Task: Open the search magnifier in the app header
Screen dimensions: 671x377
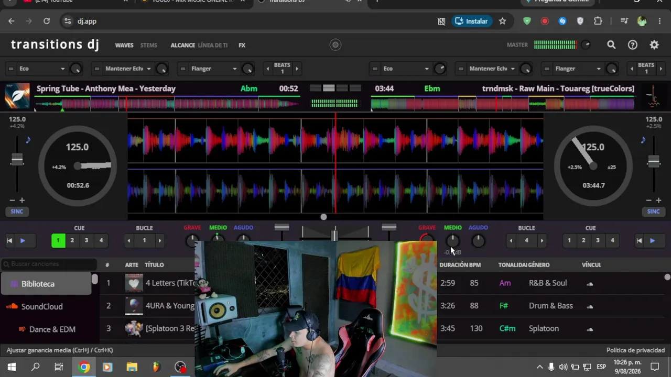Action: coord(611,45)
